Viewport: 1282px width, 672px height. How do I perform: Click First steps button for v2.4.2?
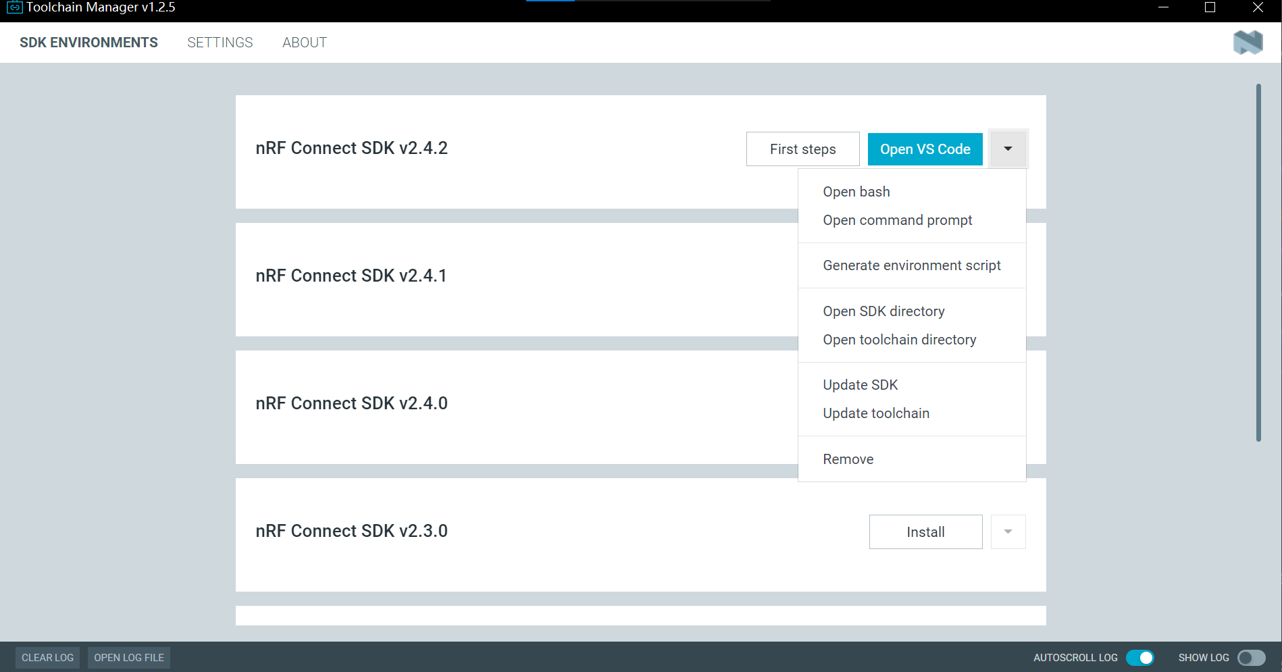point(803,149)
